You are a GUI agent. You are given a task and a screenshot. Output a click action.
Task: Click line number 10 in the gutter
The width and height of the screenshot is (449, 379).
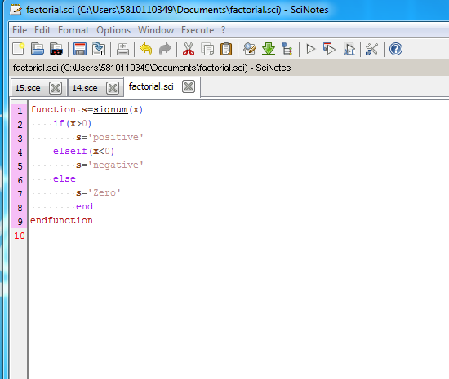coord(20,236)
